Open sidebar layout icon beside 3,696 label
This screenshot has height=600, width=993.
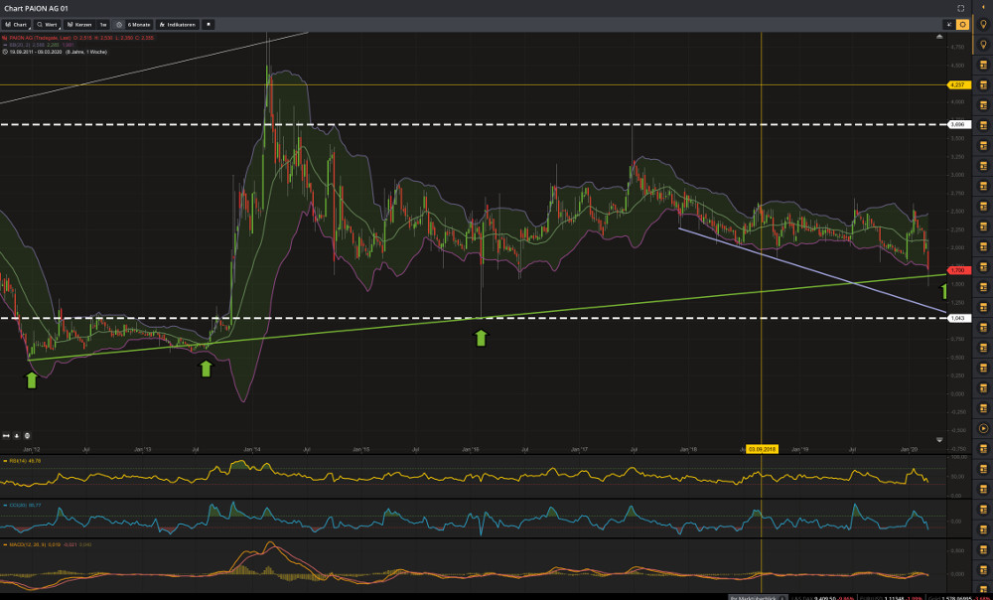pyautogui.click(x=983, y=125)
